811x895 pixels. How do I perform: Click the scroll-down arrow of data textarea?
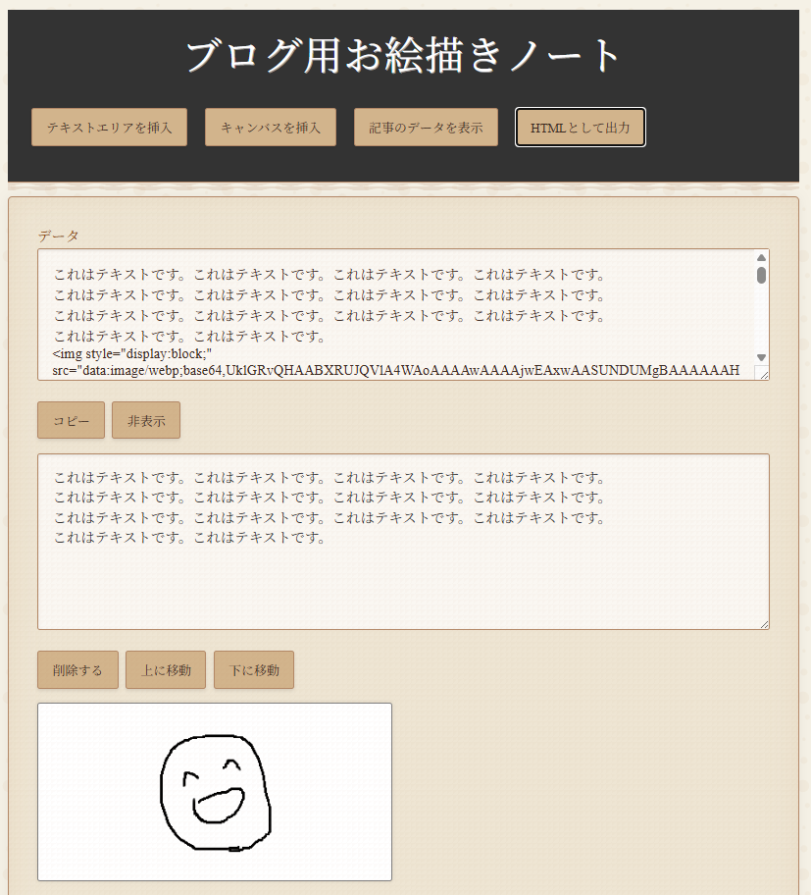point(761,357)
